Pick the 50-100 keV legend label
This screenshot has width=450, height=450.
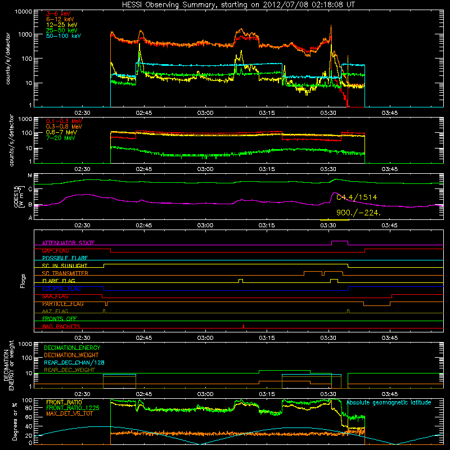click(x=64, y=36)
